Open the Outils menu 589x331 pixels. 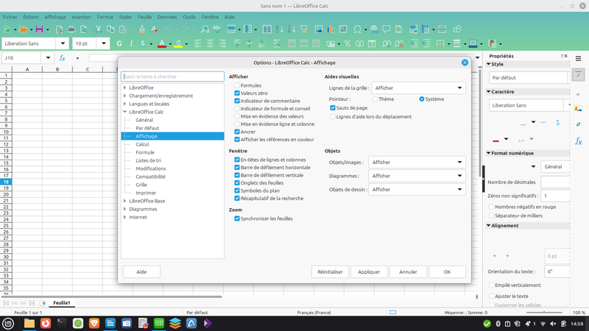(189, 17)
